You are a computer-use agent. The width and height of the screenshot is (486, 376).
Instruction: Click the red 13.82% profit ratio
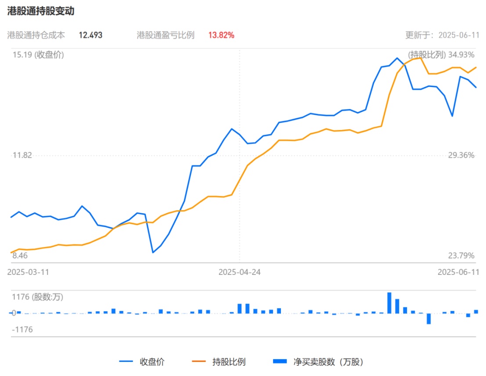click(x=221, y=35)
